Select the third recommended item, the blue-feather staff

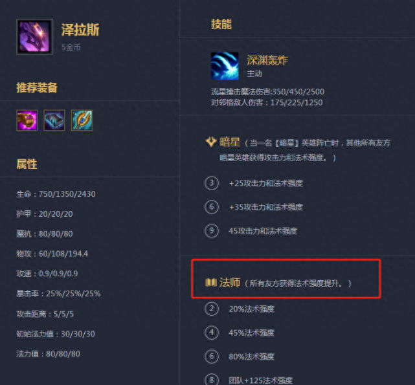[x=82, y=120]
